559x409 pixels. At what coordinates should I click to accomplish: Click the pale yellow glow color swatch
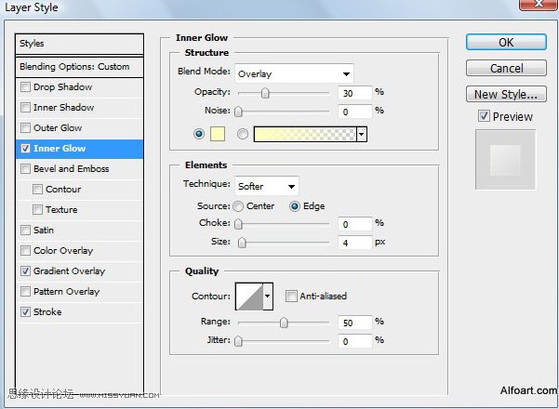[218, 134]
